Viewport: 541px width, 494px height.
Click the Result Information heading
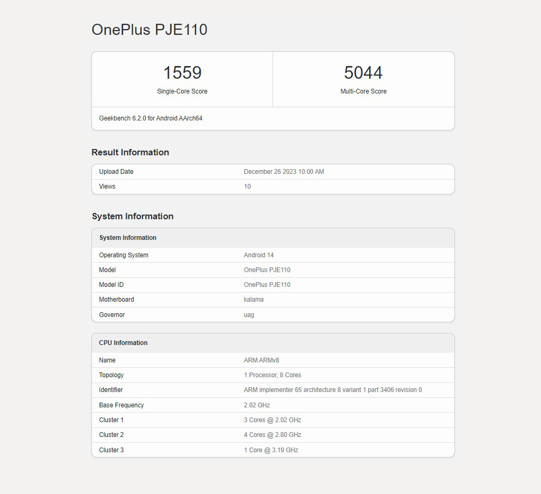pyautogui.click(x=130, y=152)
